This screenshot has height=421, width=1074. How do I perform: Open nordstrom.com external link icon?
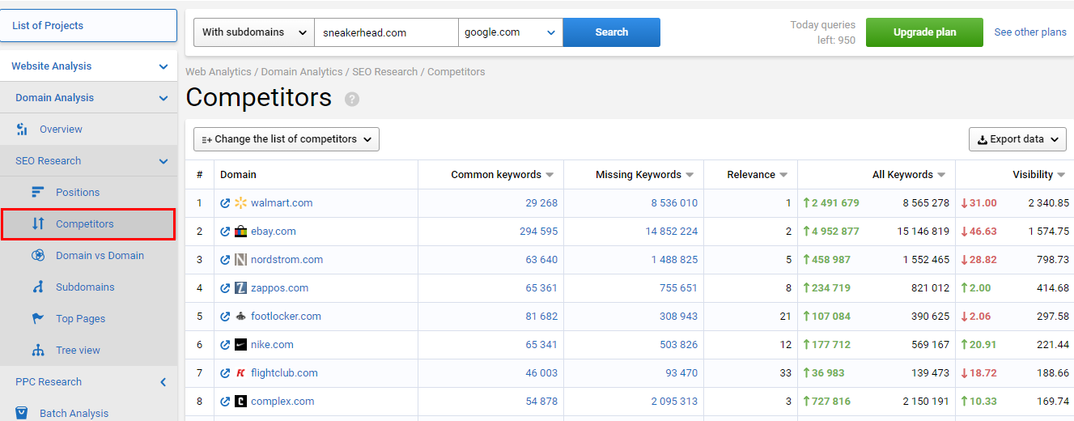(x=225, y=260)
